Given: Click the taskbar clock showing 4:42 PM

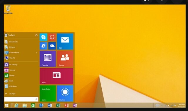Looking at the screenshot, I should (x=182, y=105).
